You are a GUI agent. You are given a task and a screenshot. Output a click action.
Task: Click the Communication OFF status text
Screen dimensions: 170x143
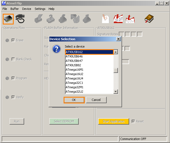point(133,139)
